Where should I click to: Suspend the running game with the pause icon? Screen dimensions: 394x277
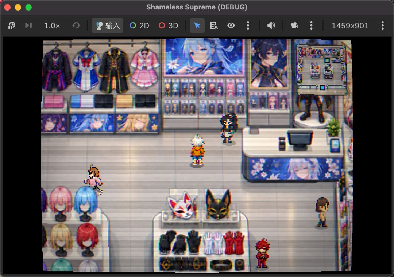point(12,26)
